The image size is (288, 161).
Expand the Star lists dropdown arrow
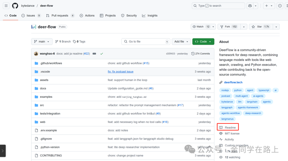(x=276, y=27)
